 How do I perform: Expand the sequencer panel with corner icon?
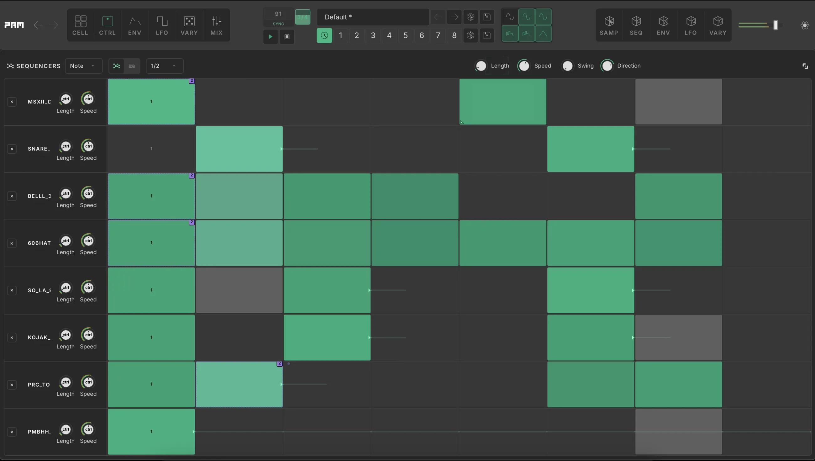pos(805,66)
